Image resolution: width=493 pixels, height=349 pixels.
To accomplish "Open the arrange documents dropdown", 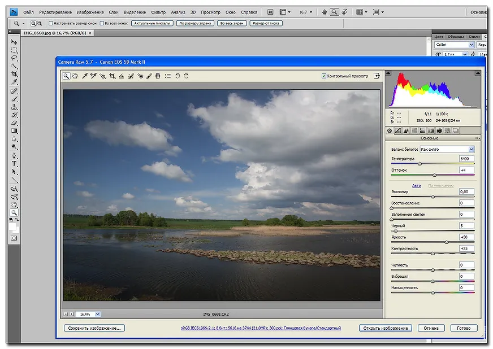I will pyautogui.click(x=362, y=12).
